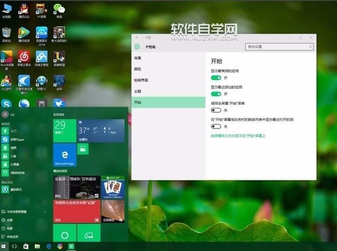Expand the 文件资源管理器 arrow in Start menu
Image resolution: width=337 pixels, height=251 pixels.
tap(45, 211)
